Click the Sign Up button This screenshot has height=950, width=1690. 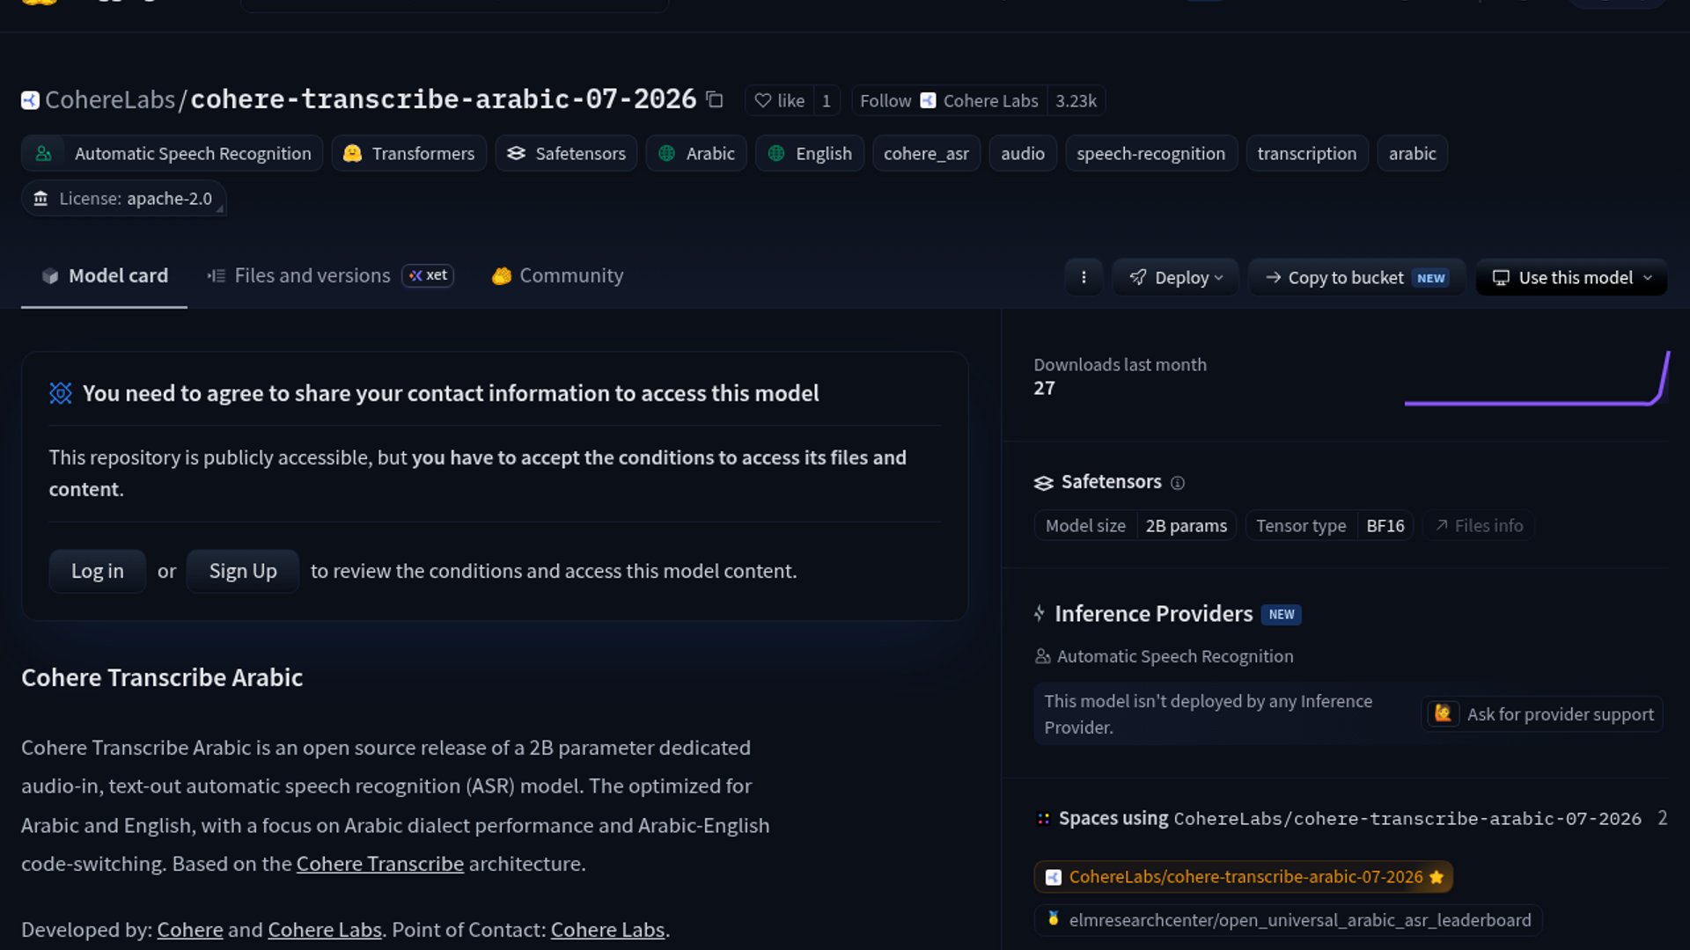243,571
